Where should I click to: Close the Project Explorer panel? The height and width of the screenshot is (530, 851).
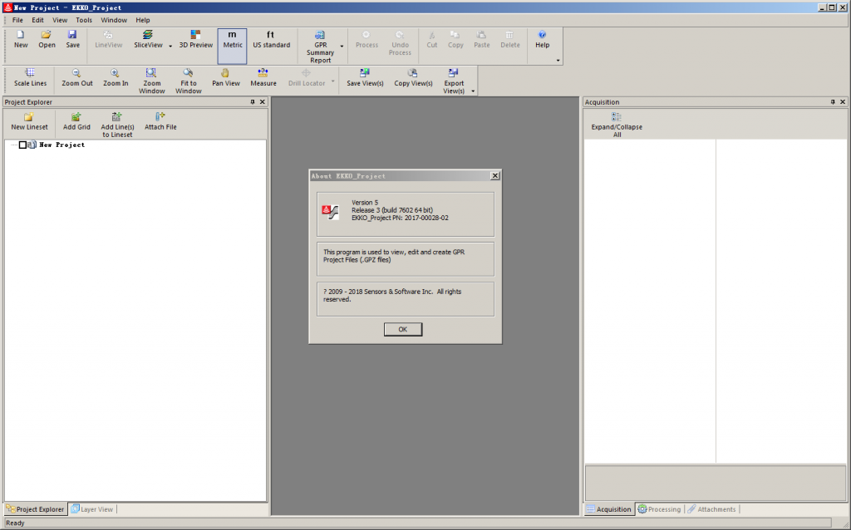click(263, 102)
